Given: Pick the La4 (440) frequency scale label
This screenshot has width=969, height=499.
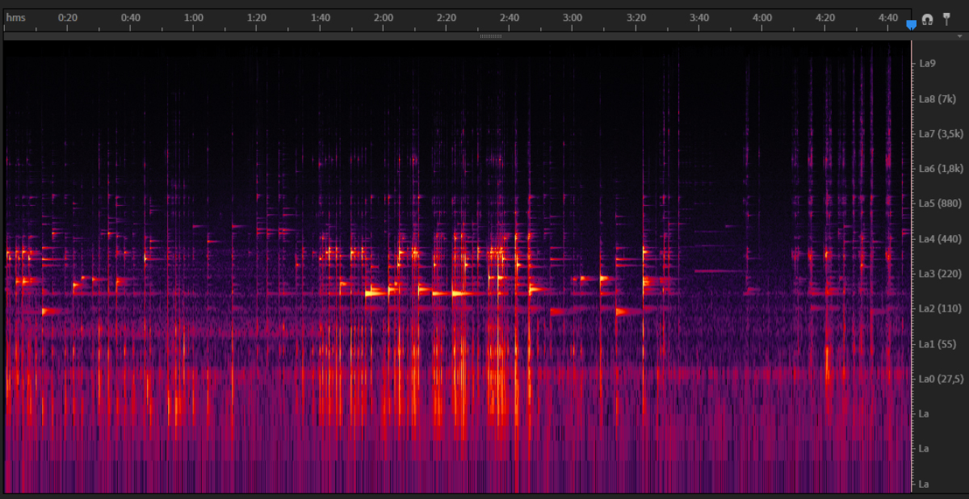Looking at the screenshot, I should click(x=938, y=239).
